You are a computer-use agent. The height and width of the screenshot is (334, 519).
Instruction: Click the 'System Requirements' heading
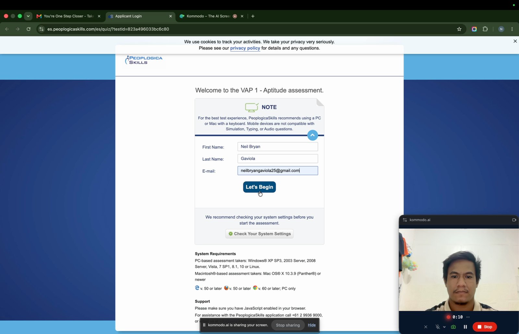click(x=215, y=254)
